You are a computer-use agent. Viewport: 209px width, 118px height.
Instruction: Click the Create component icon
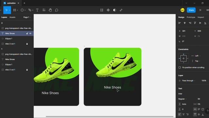108,10
